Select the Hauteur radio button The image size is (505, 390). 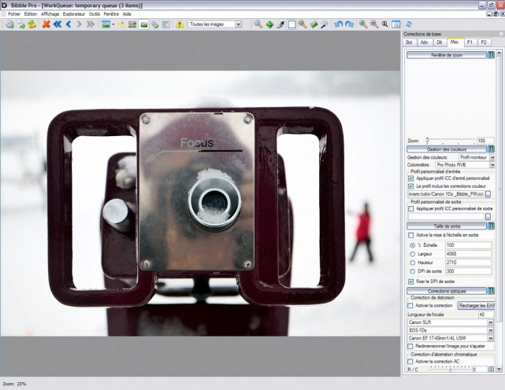pos(412,263)
